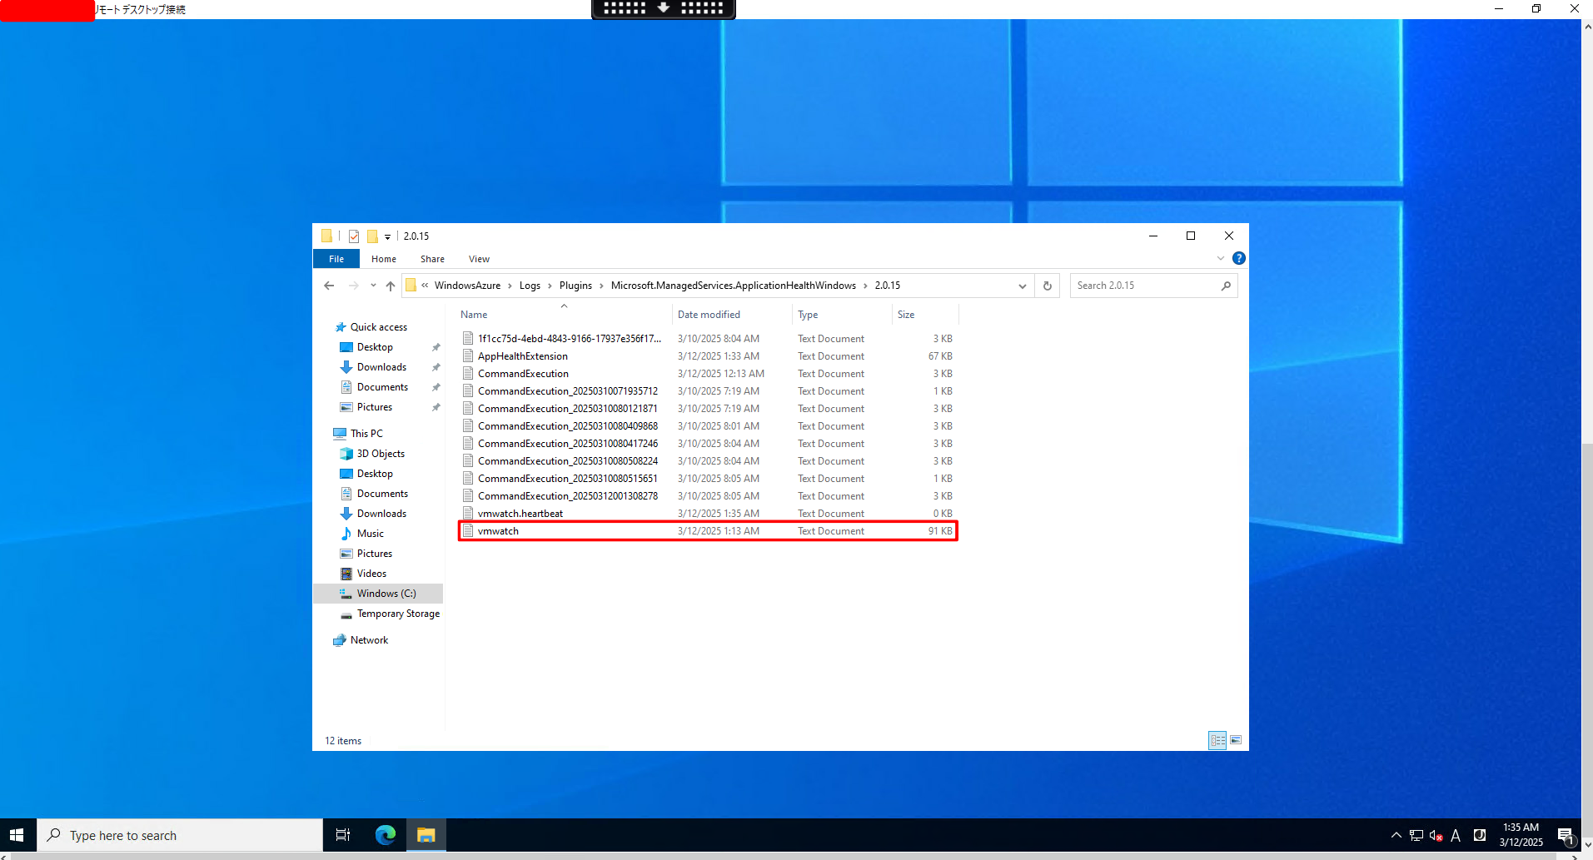Viewport: 1593px width, 860px height.
Task: Switch to Large icons view layout
Action: 1236,740
